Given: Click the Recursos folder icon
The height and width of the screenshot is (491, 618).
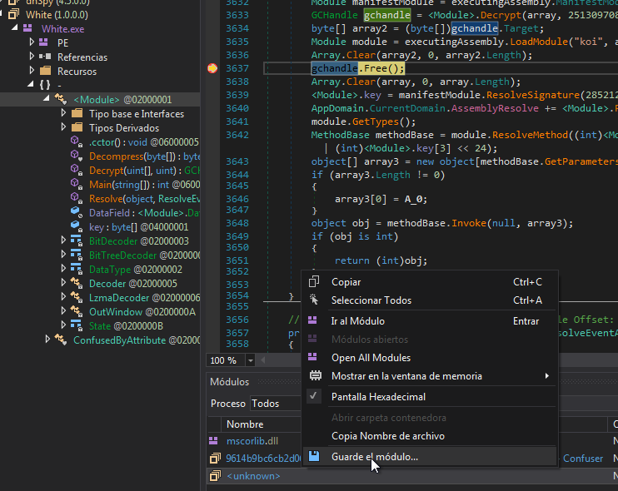Looking at the screenshot, I should point(45,71).
